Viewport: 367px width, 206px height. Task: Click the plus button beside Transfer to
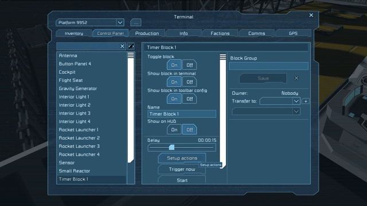click(x=306, y=101)
